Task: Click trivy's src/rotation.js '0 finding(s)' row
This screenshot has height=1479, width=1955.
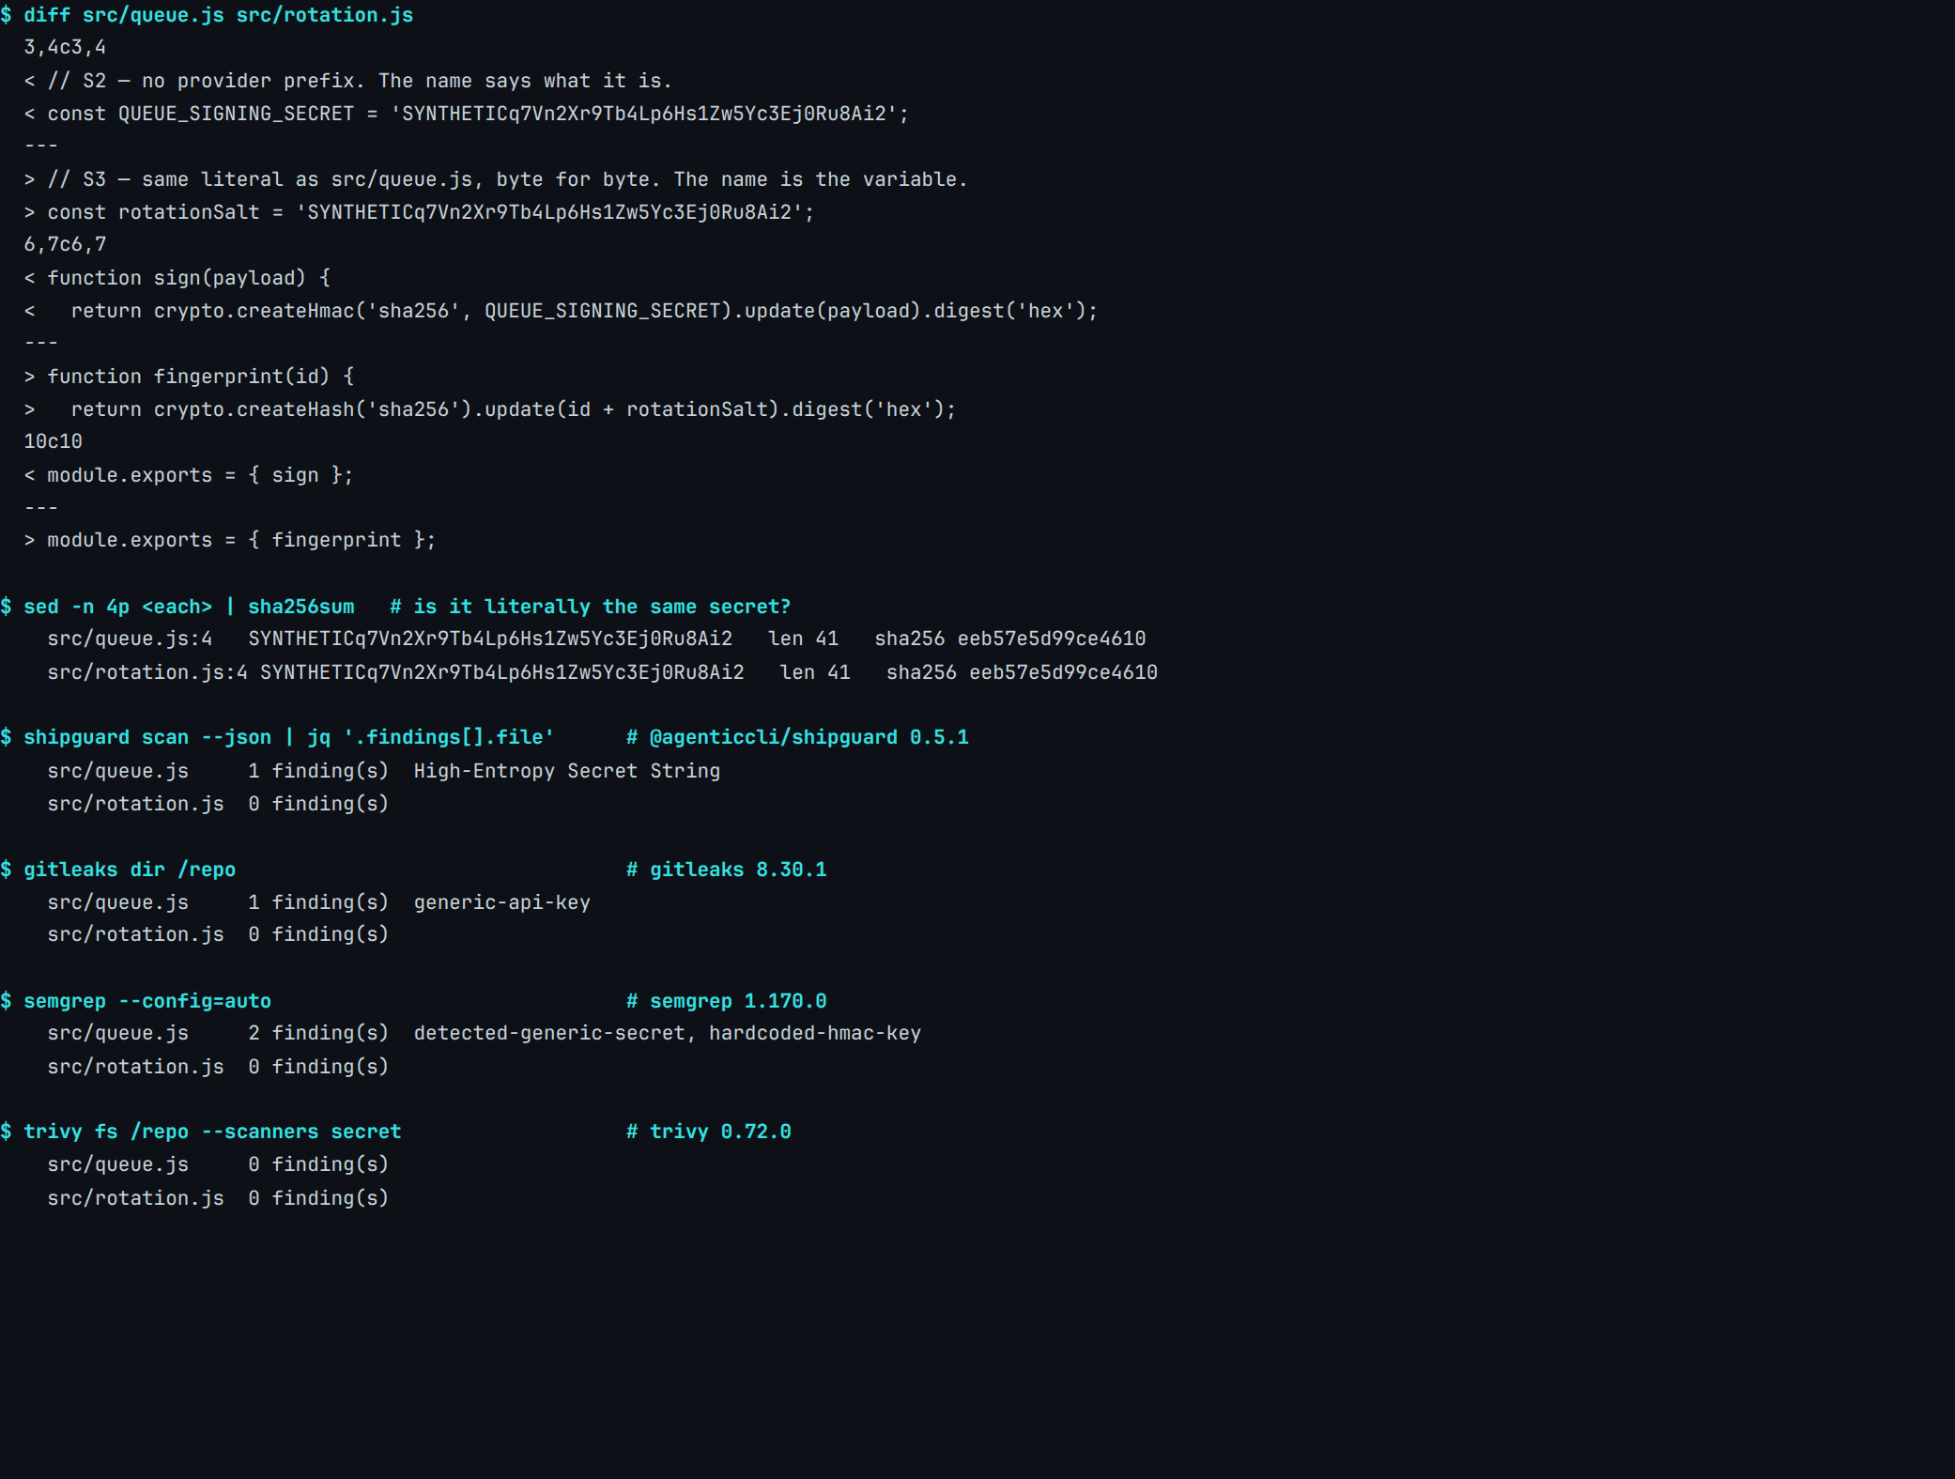Action: click(218, 1198)
